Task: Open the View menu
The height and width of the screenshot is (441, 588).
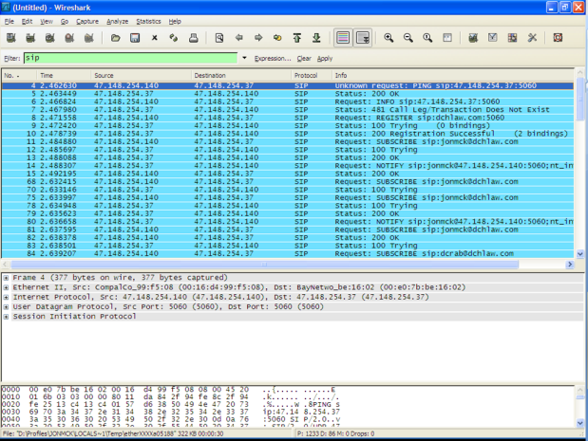Action: (x=47, y=21)
